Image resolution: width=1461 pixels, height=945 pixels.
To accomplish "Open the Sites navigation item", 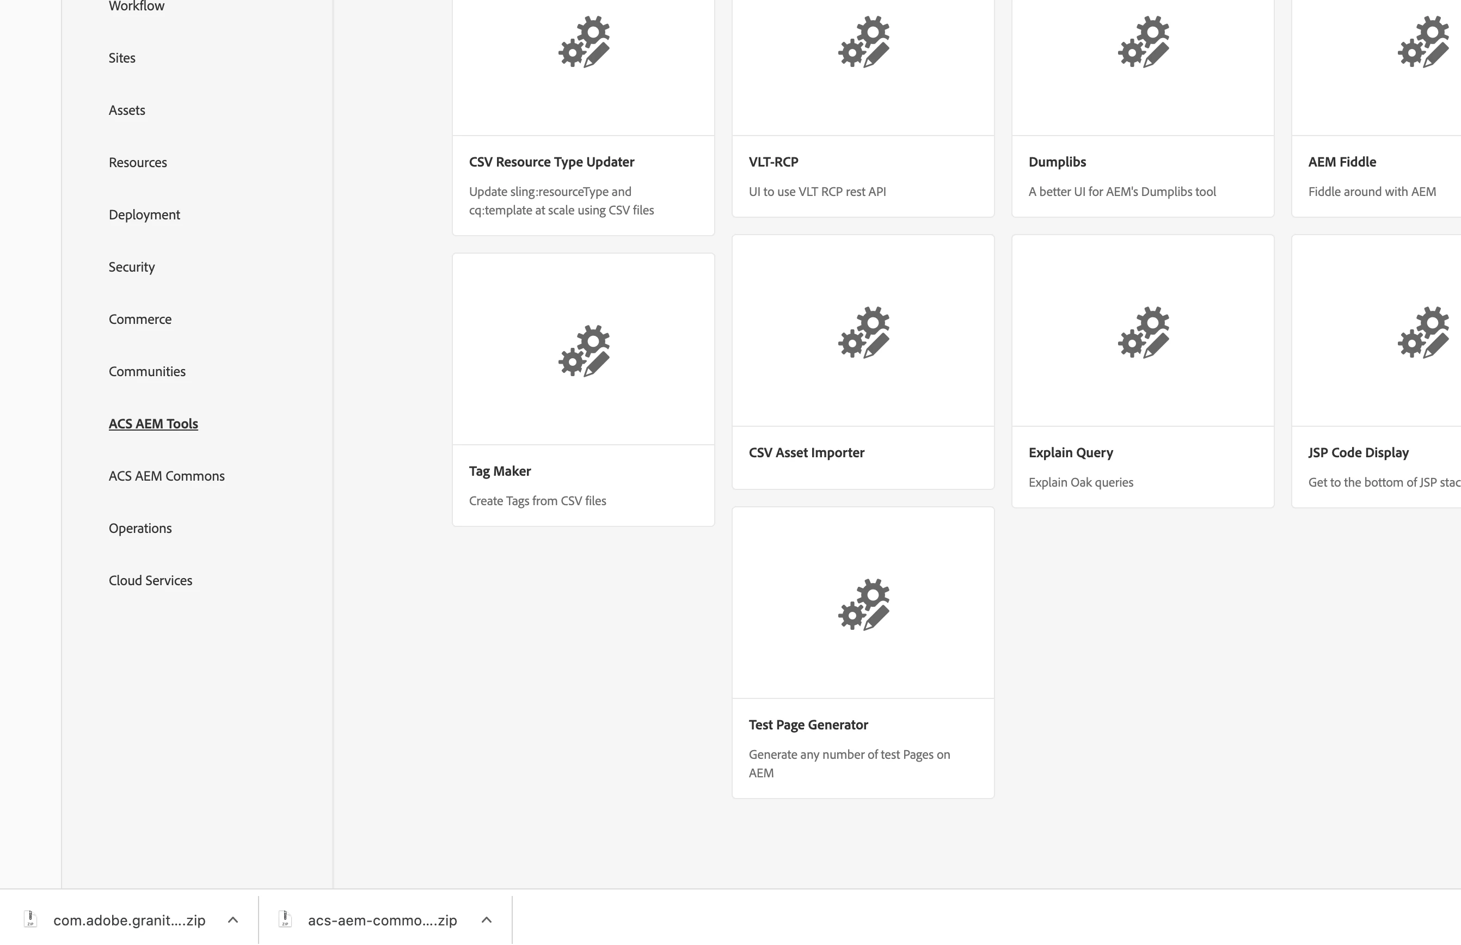I will [122, 58].
